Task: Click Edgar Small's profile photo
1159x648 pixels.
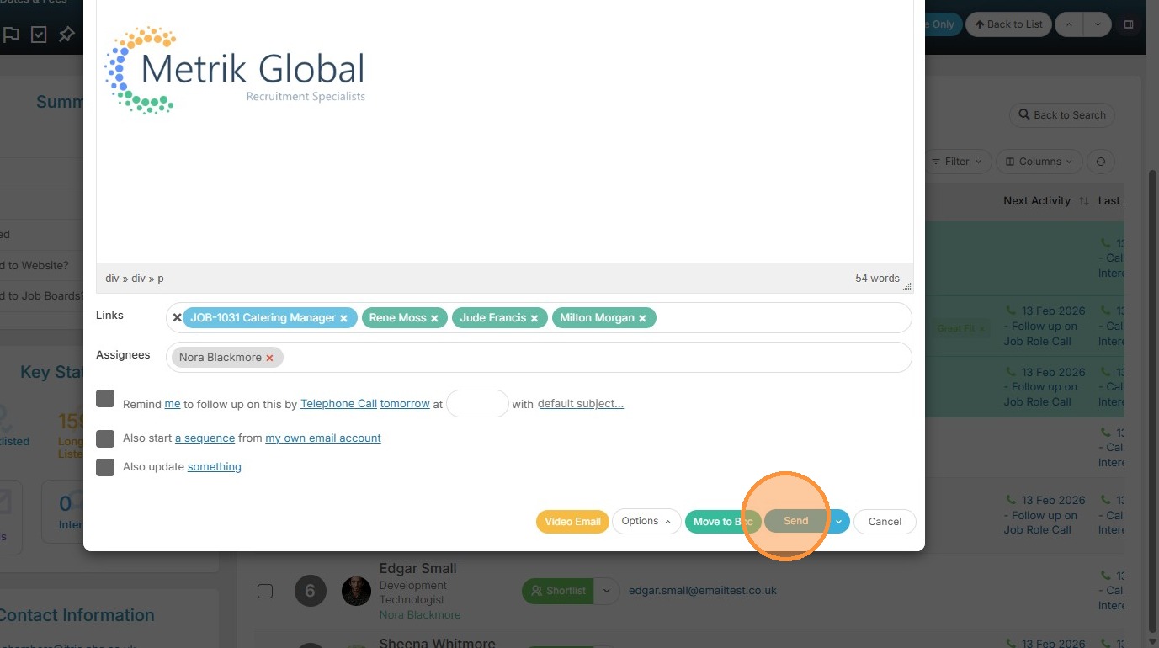Action: click(356, 591)
